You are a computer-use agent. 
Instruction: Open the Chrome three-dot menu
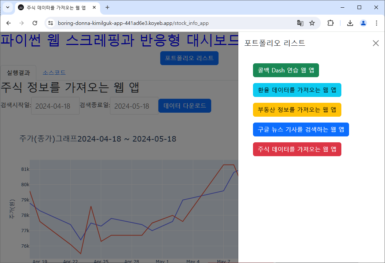377,23
